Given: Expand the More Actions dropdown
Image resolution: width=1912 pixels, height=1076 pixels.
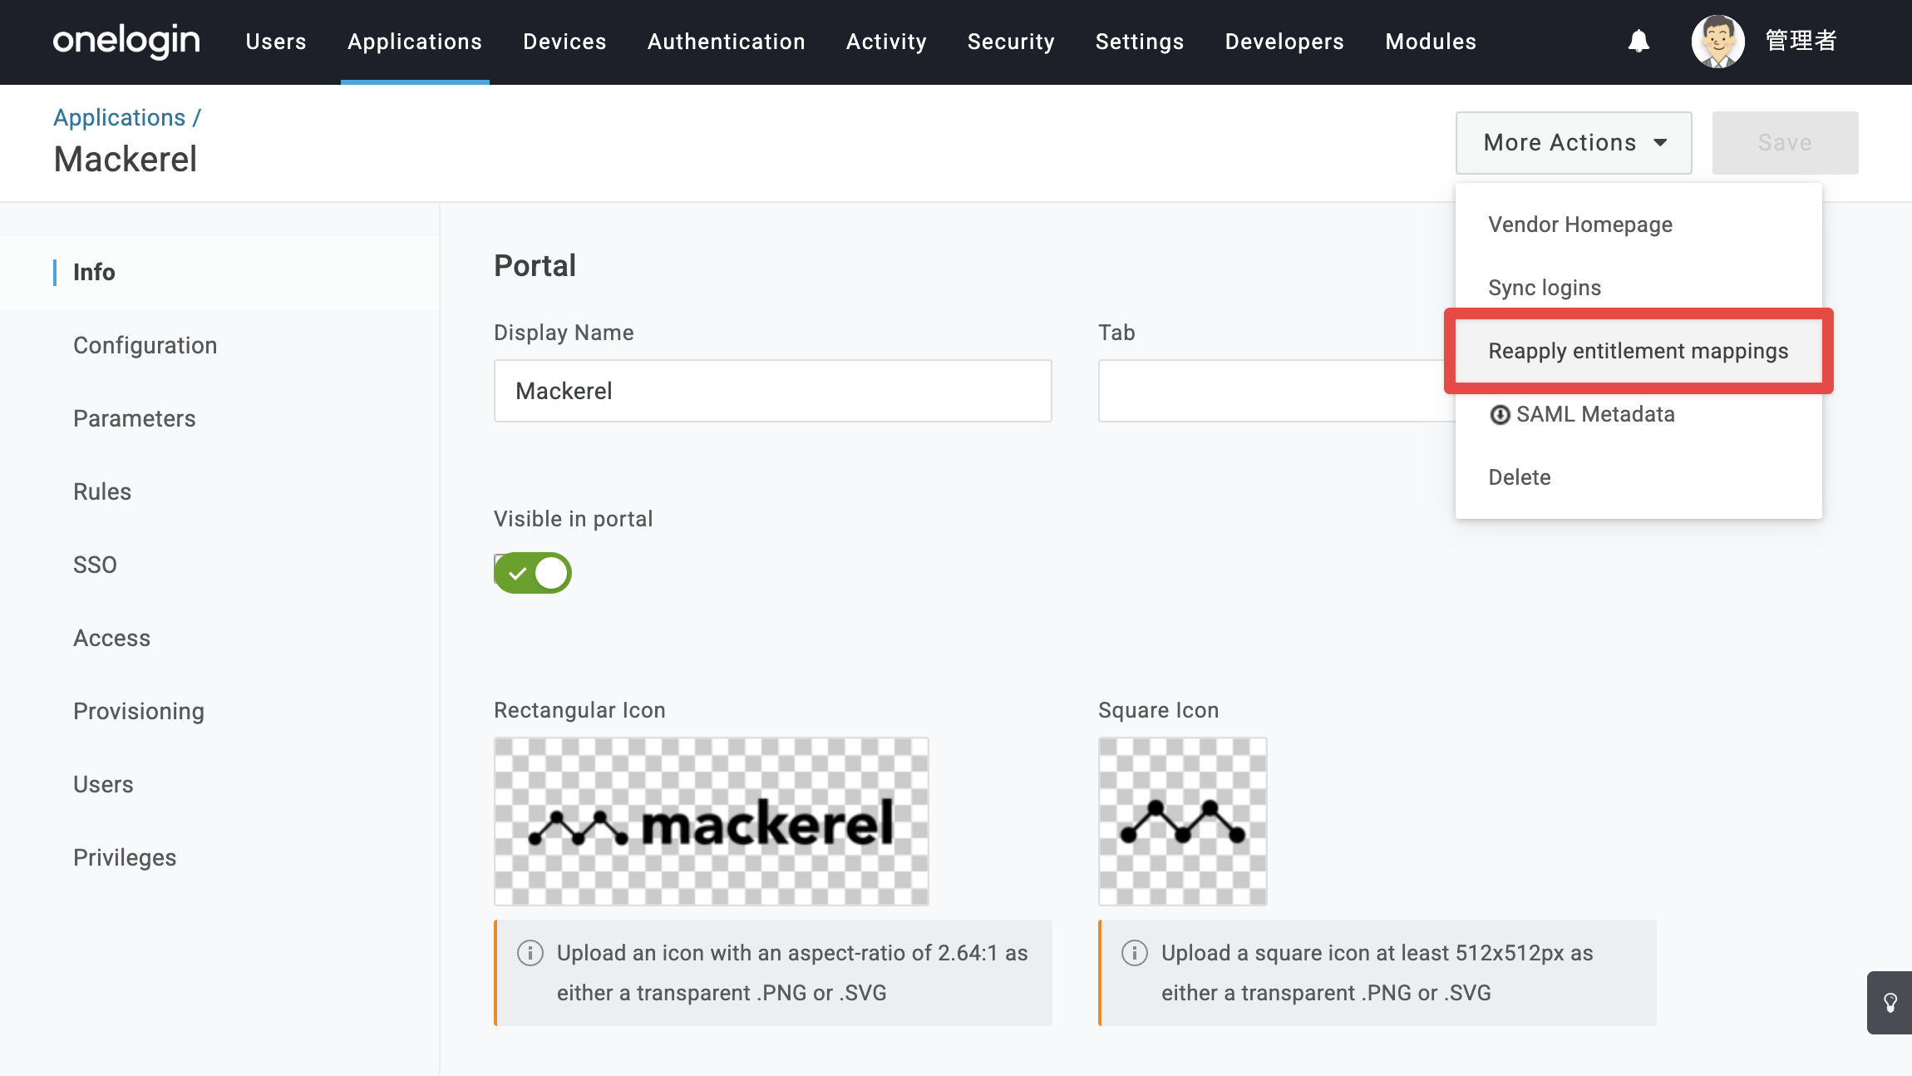Looking at the screenshot, I should (1574, 143).
